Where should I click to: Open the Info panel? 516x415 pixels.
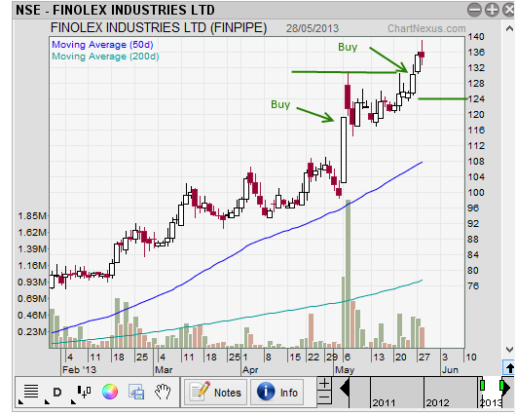(x=277, y=392)
